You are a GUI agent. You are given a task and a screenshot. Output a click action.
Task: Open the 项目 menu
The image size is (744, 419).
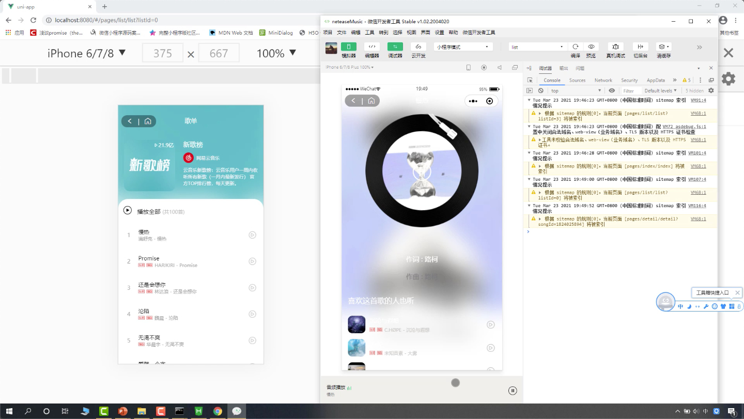tap(328, 33)
